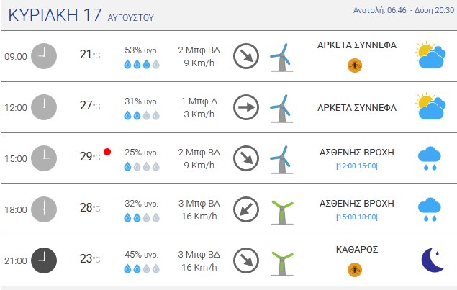Click the sunrise and sunset times text
The width and height of the screenshot is (457, 290).
pos(404,10)
